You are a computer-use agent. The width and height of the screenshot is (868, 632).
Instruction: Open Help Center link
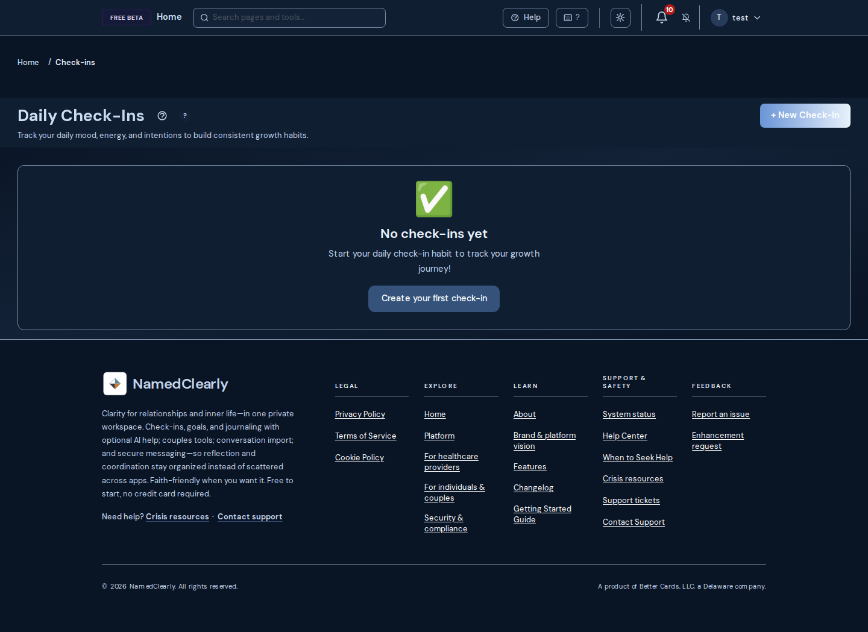pyautogui.click(x=624, y=436)
